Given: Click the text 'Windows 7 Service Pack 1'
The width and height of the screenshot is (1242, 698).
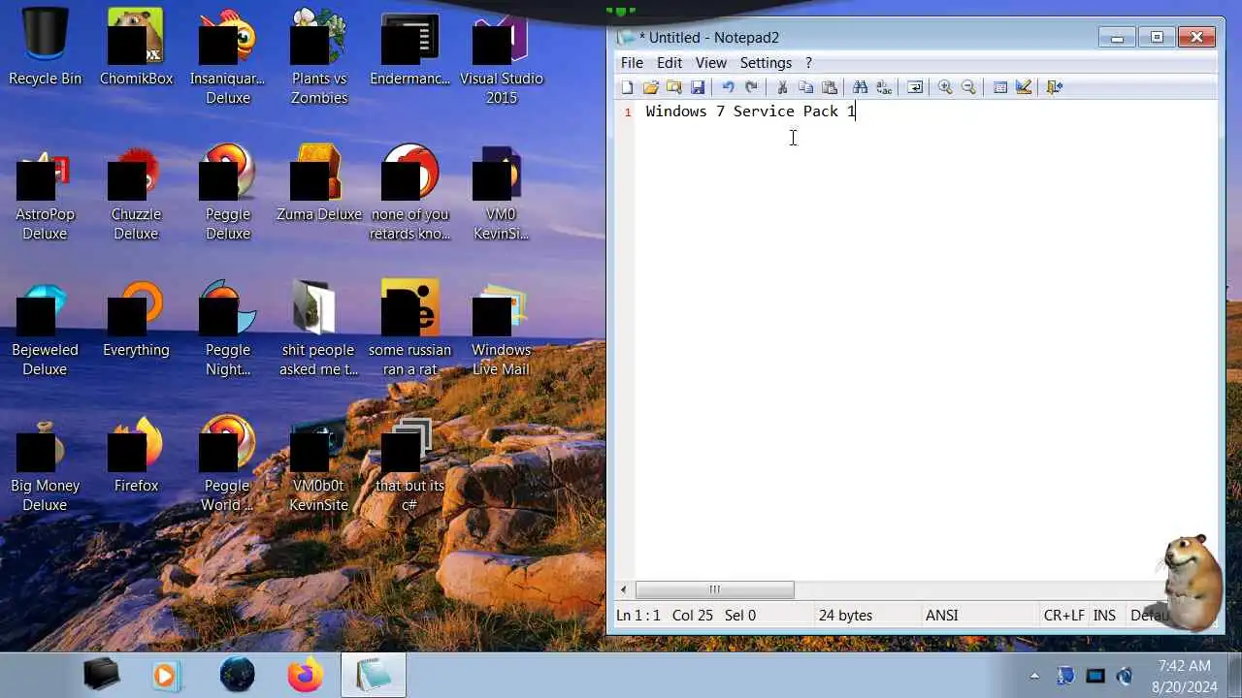Looking at the screenshot, I should 750,111.
